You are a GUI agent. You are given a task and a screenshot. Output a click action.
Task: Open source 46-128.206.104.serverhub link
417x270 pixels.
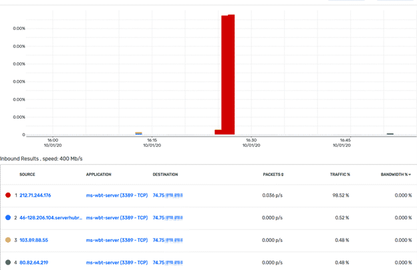[51, 218]
